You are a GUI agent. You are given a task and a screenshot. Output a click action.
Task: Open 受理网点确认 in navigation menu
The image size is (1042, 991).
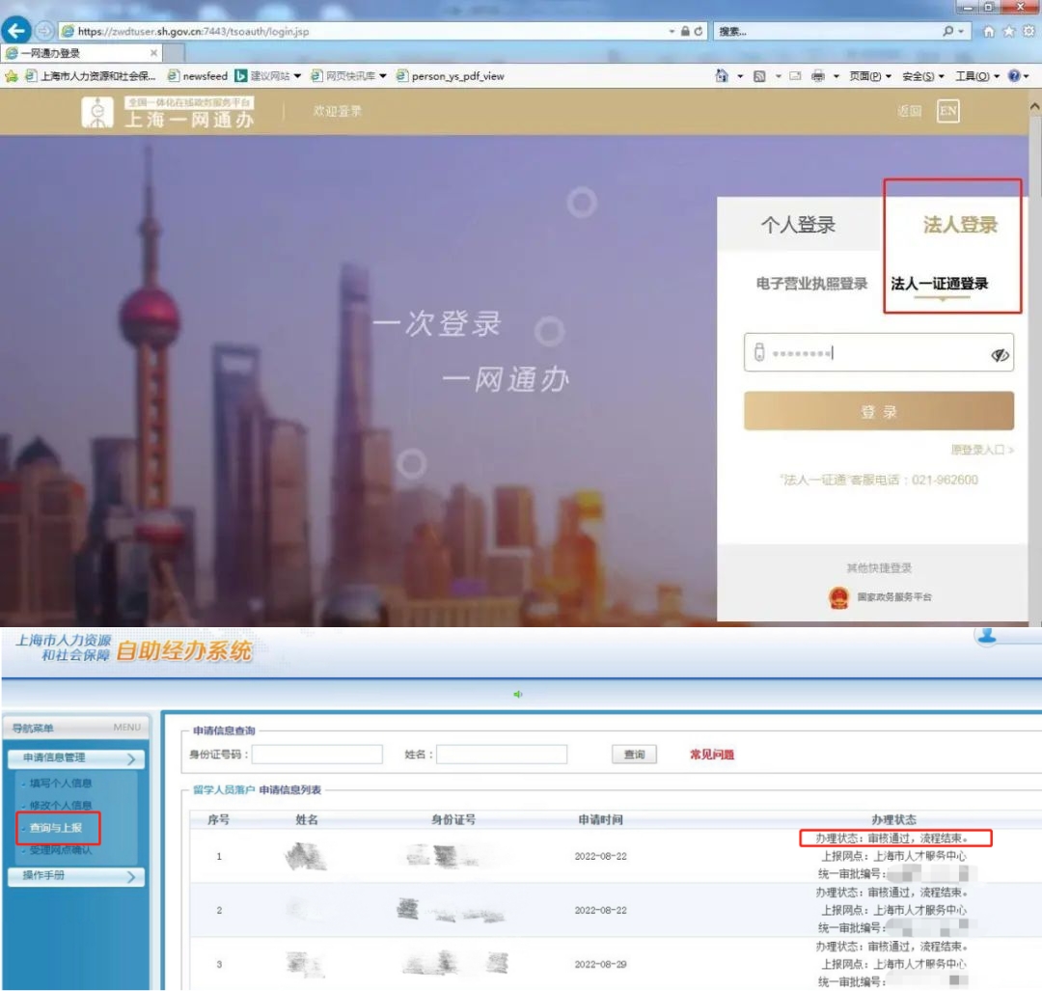point(60,850)
